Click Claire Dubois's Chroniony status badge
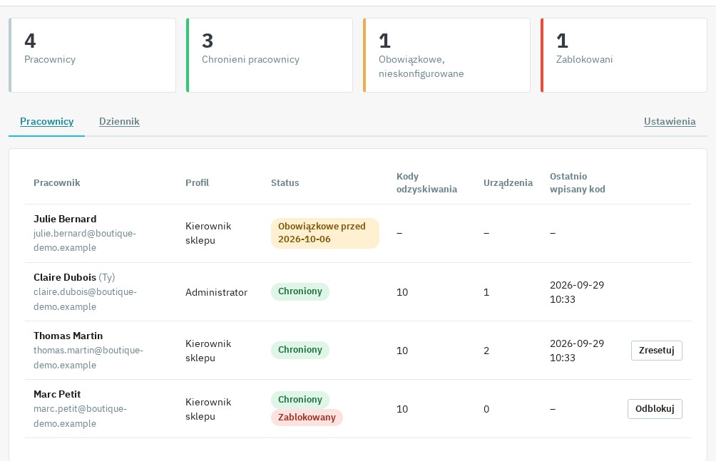 (x=300, y=291)
